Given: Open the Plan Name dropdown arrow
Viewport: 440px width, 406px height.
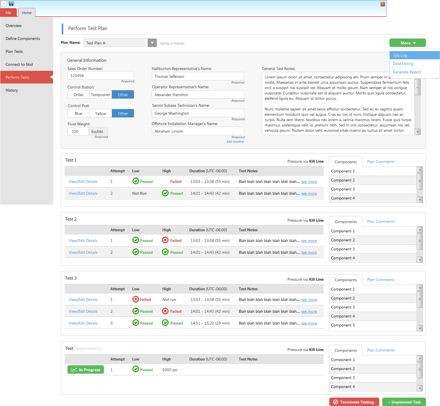Looking at the screenshot, I should tap(152, 43).
